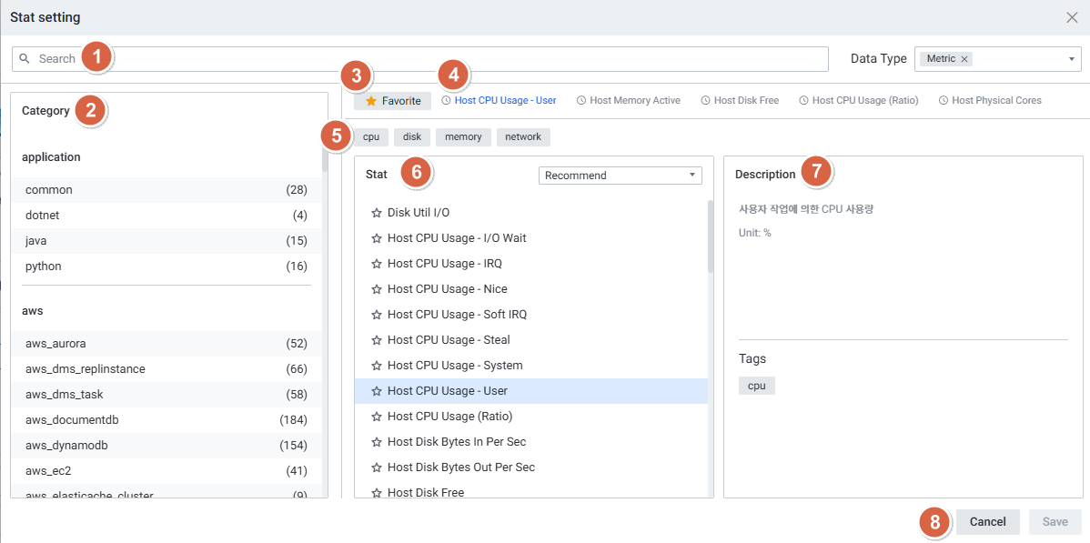Expand the Recommend sort dropdown
This screenshot has height=543, width=1090.
pos(692,176)
